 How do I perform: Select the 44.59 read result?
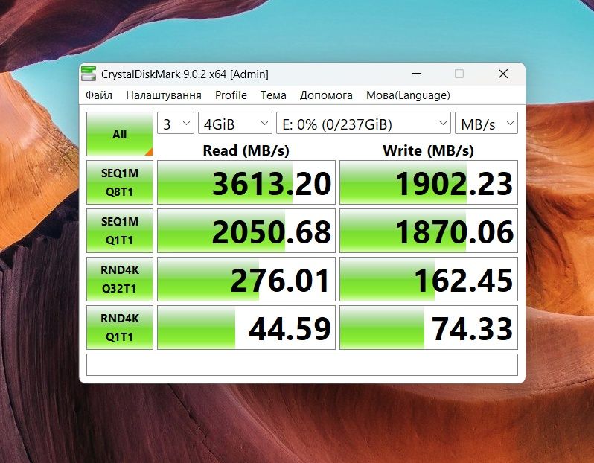tap(246, 328)
